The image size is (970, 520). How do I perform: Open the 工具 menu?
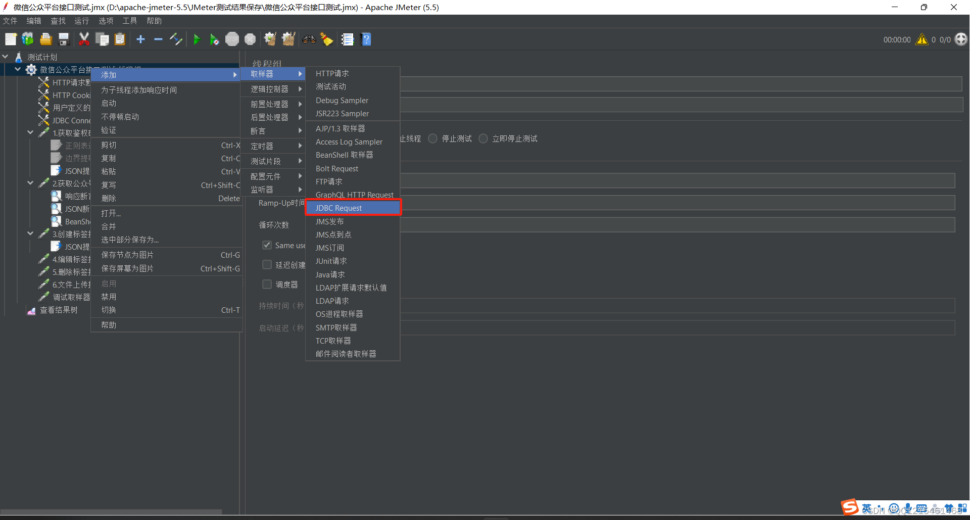[130, 21]
